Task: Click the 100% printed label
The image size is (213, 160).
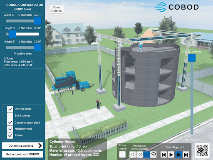Action: point(192,52)
